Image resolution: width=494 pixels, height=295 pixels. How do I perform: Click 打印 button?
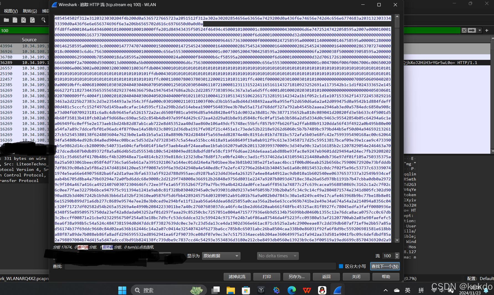(267, 277)
